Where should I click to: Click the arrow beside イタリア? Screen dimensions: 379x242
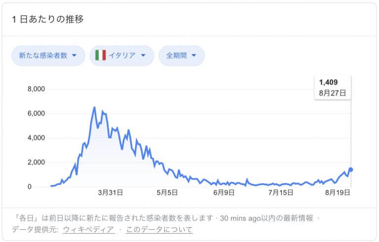(x=143, y=56)
